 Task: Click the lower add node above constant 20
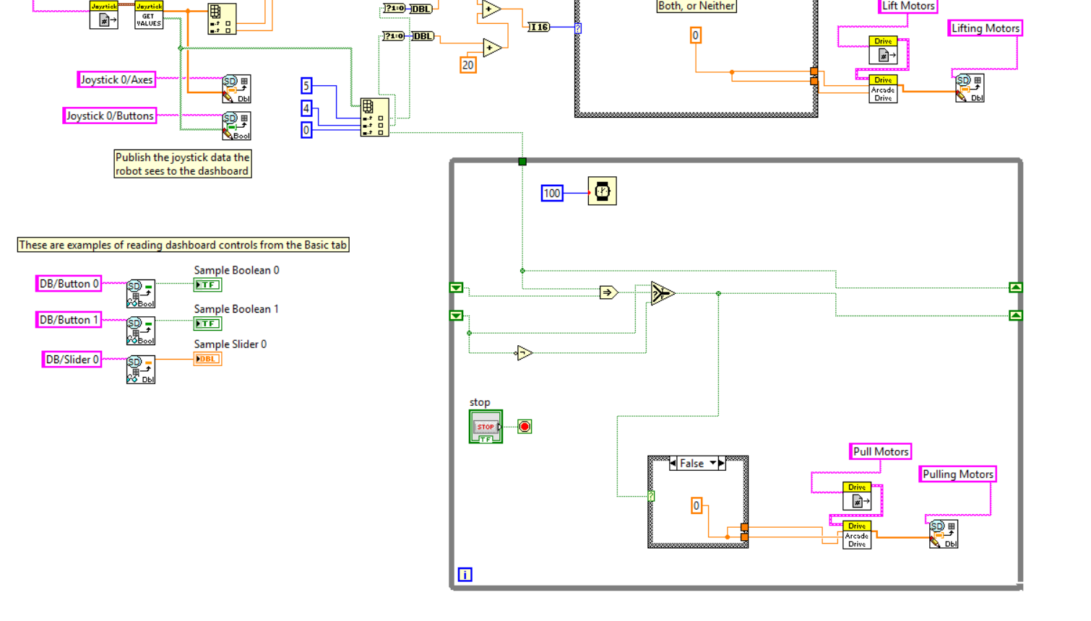(492, 48)
